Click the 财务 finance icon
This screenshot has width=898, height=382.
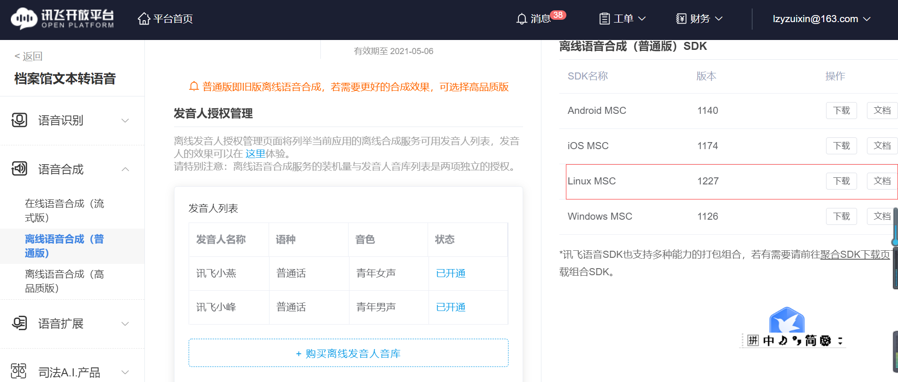pos(681,19)
